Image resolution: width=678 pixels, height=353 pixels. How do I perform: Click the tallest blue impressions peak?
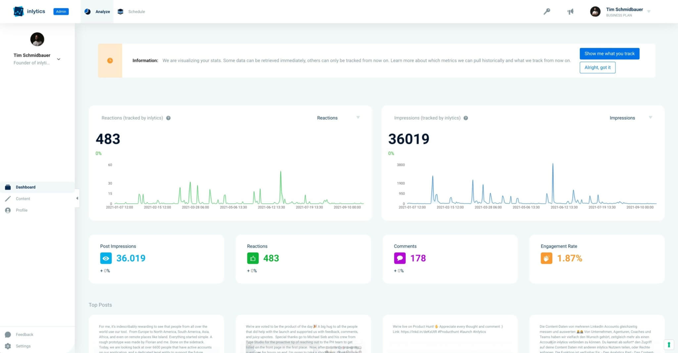coord(553,164)
